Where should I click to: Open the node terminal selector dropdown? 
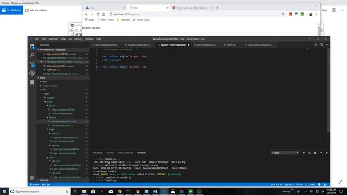285,153
